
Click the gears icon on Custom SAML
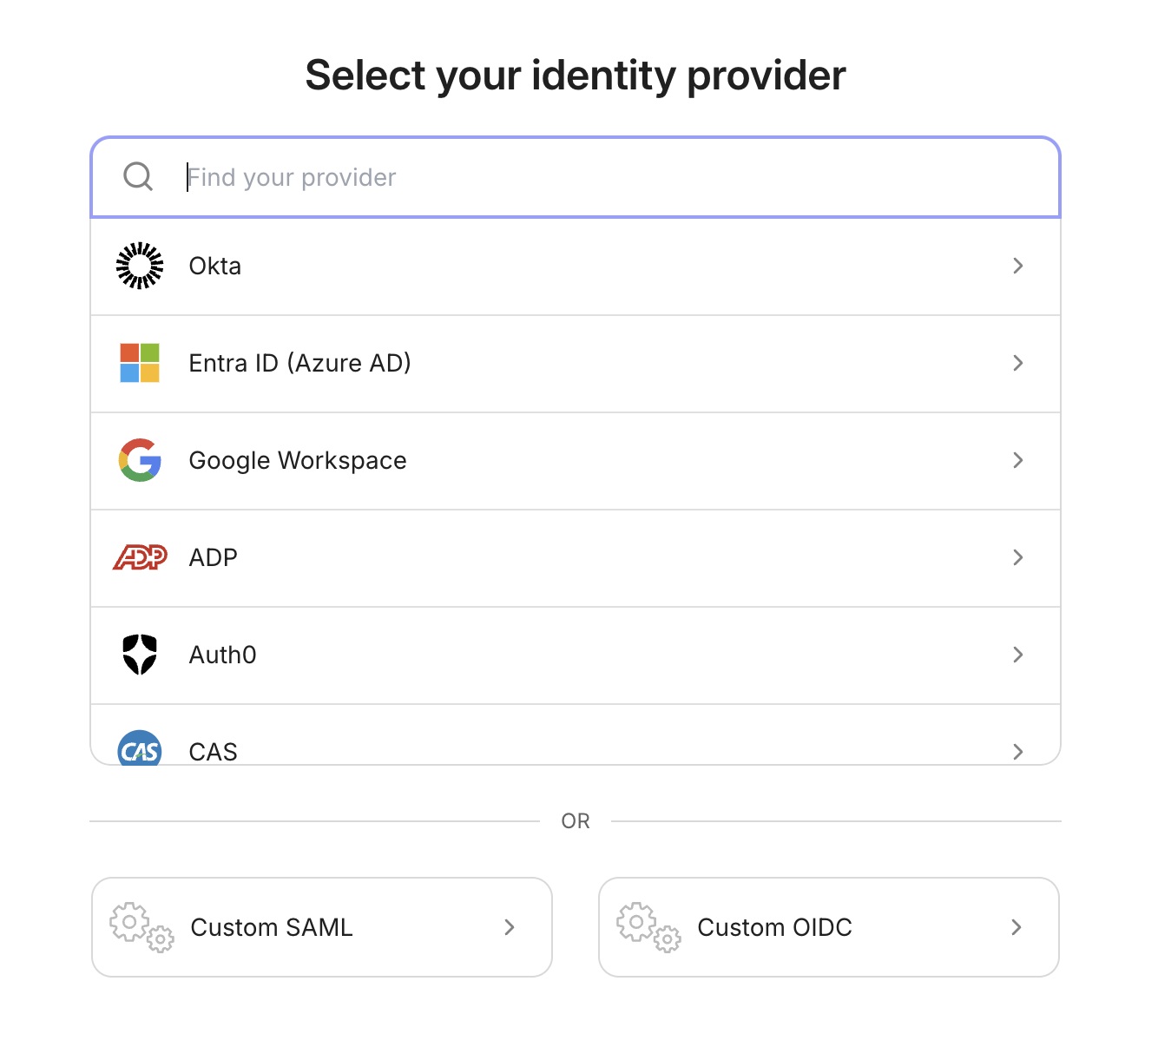pos(140,927)
